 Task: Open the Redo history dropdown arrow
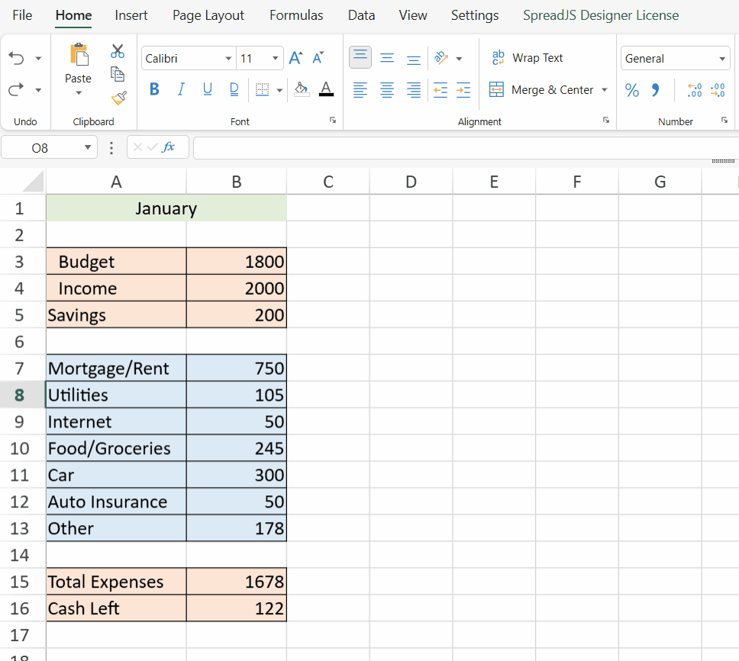(39, 89)
